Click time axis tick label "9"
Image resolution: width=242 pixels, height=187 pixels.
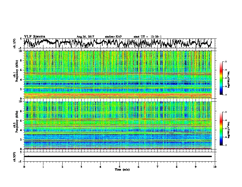(196, 167)
